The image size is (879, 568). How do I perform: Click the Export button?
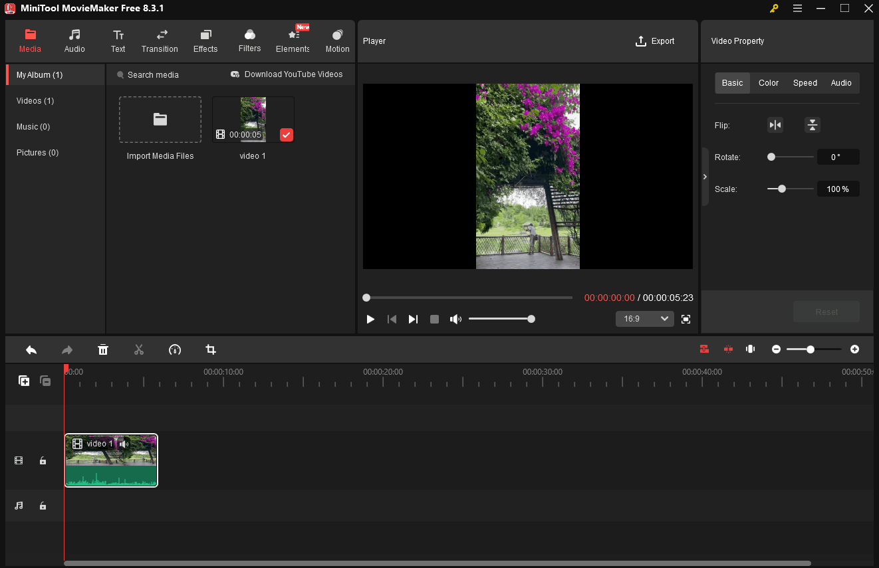(x=655, y=41)
